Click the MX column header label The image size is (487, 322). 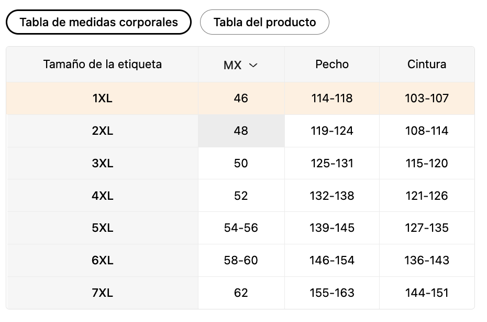233,65
